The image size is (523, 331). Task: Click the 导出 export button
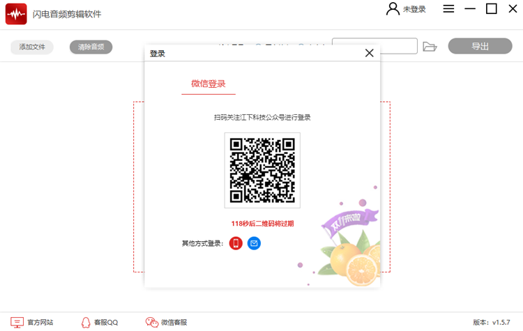click(480, 46)
